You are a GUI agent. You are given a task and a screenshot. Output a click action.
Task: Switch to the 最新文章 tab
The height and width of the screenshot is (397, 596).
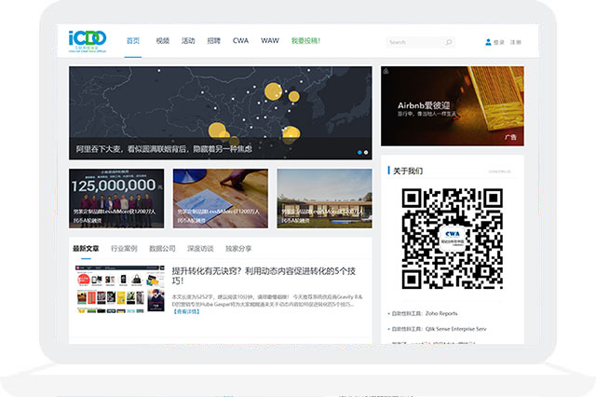(x=86, y=248)
